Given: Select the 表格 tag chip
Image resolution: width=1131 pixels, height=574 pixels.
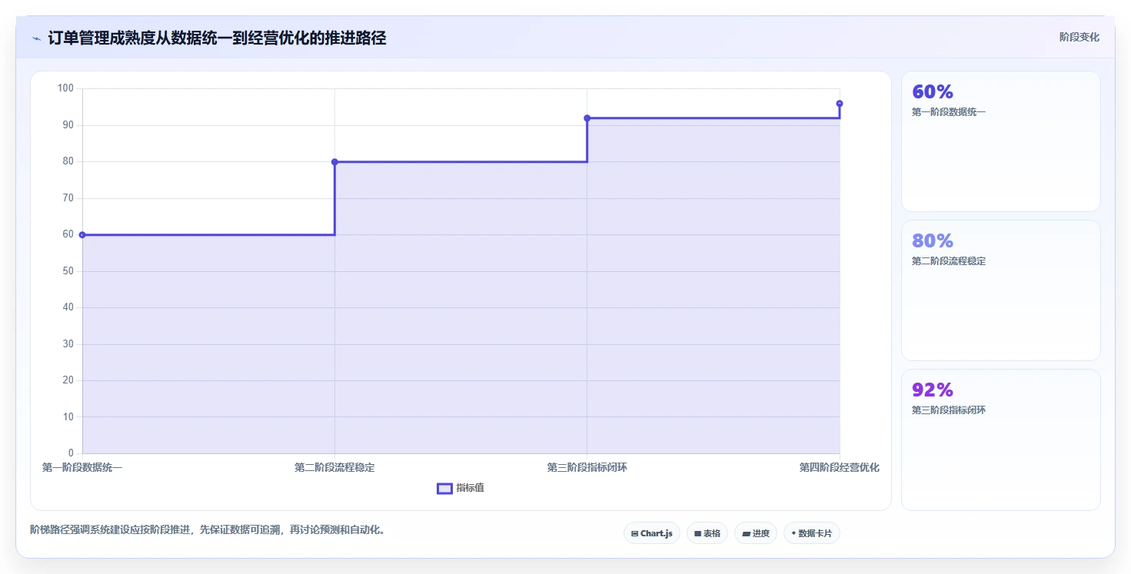Looking at the screenshot, I should (707, 533).
